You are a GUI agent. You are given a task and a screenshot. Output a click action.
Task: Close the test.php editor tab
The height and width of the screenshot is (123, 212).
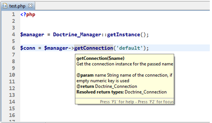coord(30,6)
